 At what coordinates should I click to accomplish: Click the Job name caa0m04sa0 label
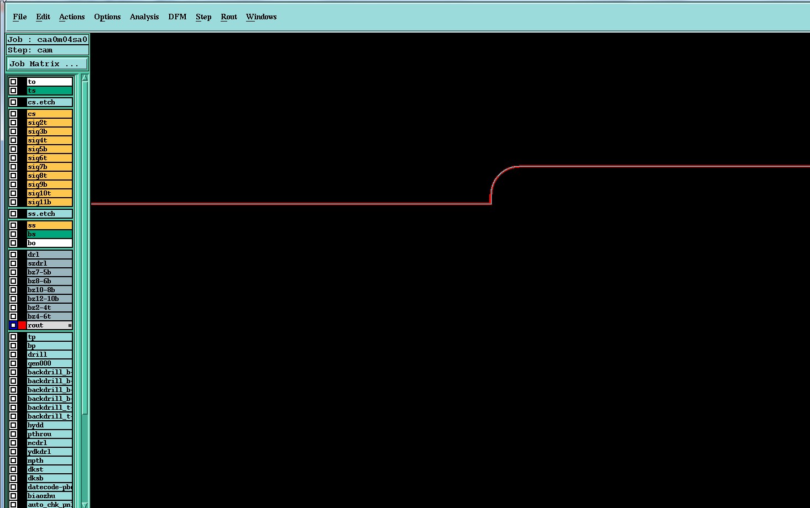[x=48, y=39]
